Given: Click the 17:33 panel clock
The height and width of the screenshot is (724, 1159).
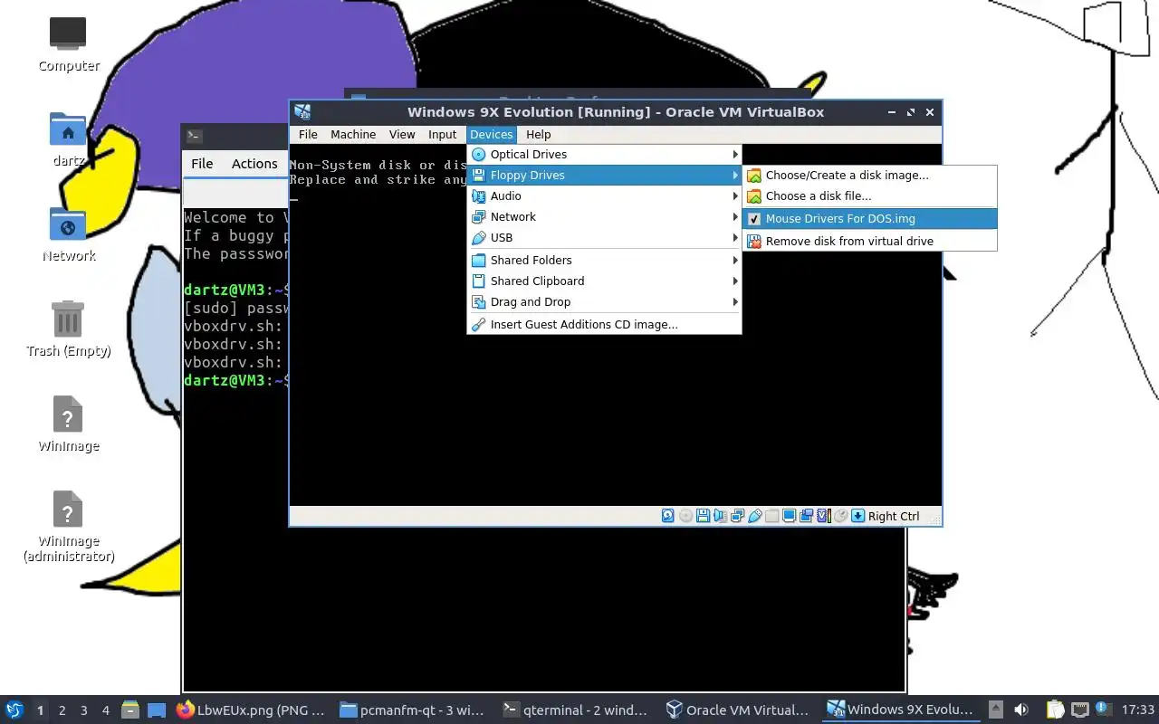Looking at the screenshot, I should point(1138,710).
